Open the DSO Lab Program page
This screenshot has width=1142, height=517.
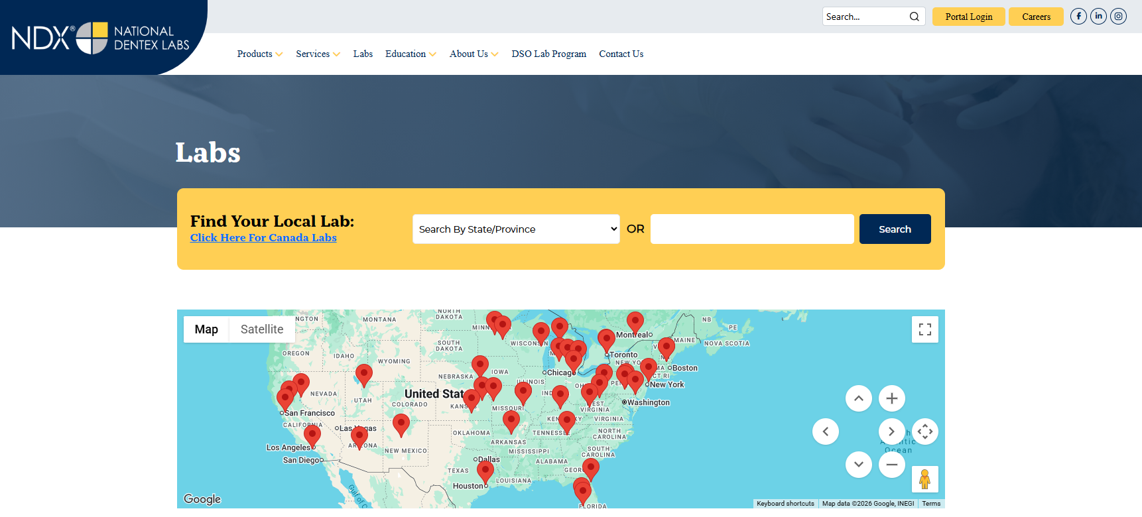coord(549,54)
